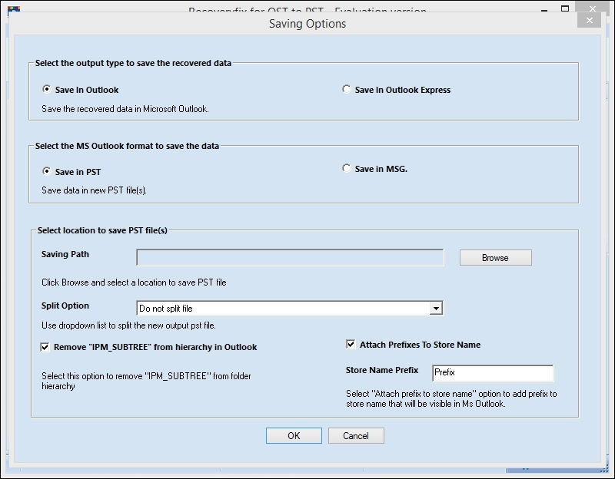615x479 pixels.
Task: Minimize the Recoveryfix main window
Action: pyautogui.click(x=543, y=9)
